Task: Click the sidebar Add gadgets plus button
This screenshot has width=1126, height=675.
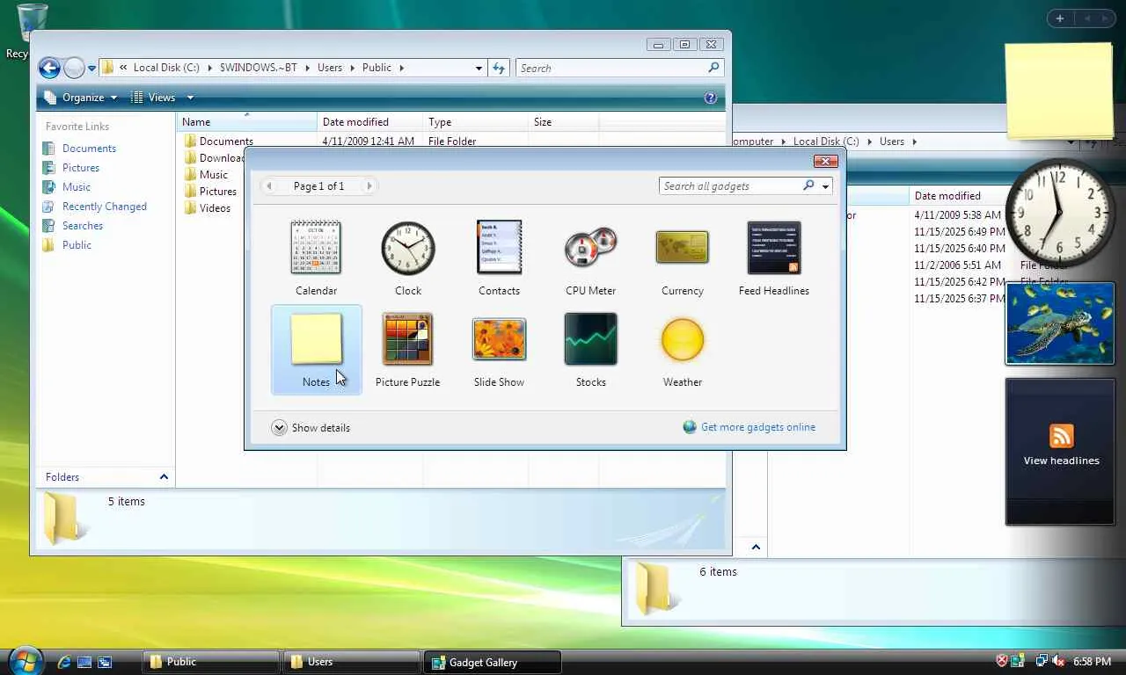Action: (x=1059, y=18)
